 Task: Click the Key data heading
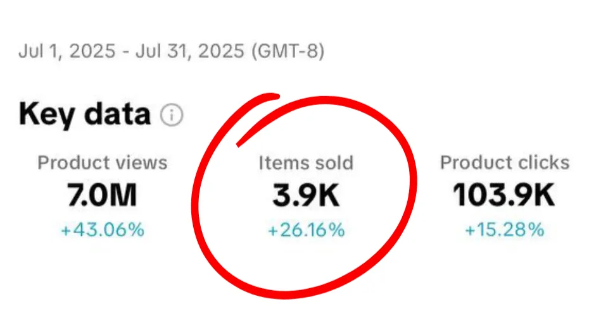coord(85,114)
